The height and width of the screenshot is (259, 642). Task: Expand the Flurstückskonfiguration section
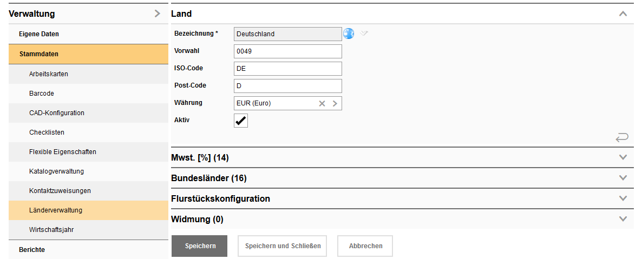(x=623, y=198)
